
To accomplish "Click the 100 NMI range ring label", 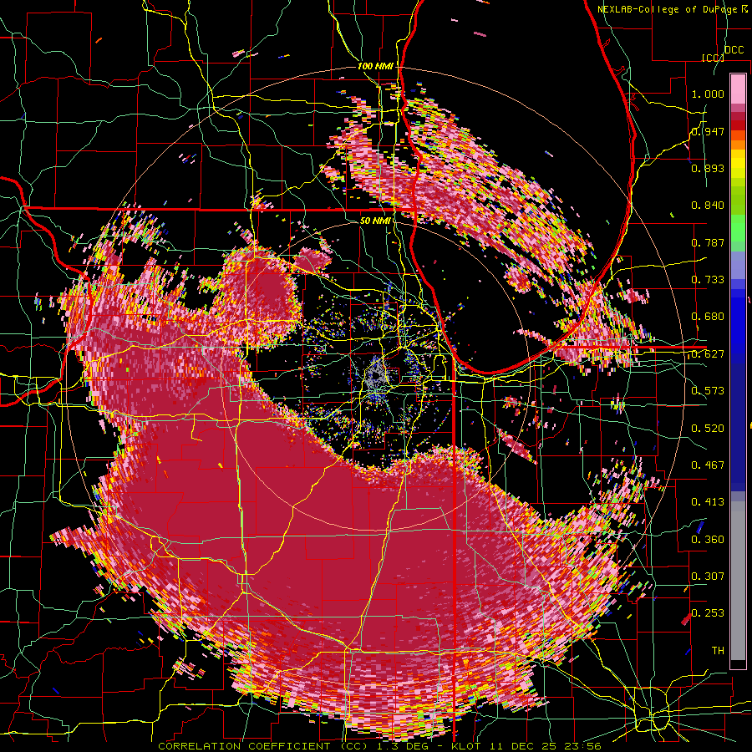I will pos(374,66).
